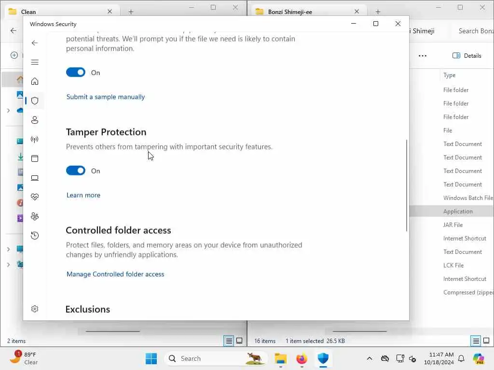
Task: Add new tab in Bonzi Shimeji-ee window
Action: coord(378,12)
